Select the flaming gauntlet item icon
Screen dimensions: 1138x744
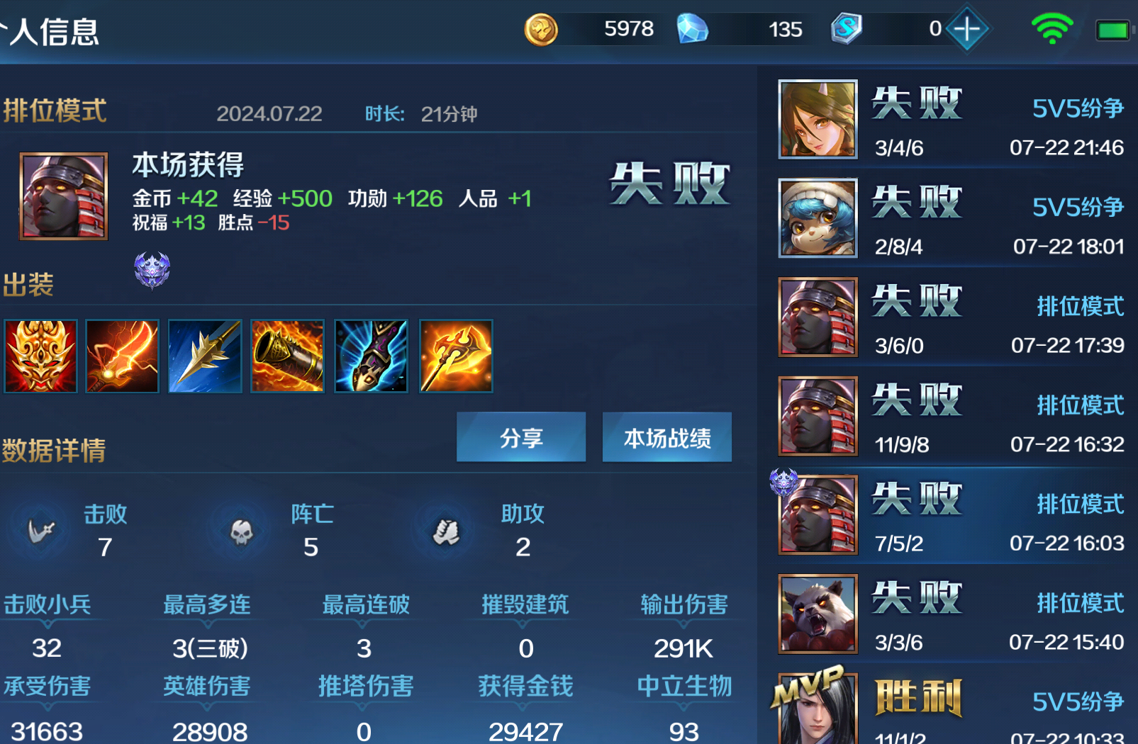(x=288, y=356)
